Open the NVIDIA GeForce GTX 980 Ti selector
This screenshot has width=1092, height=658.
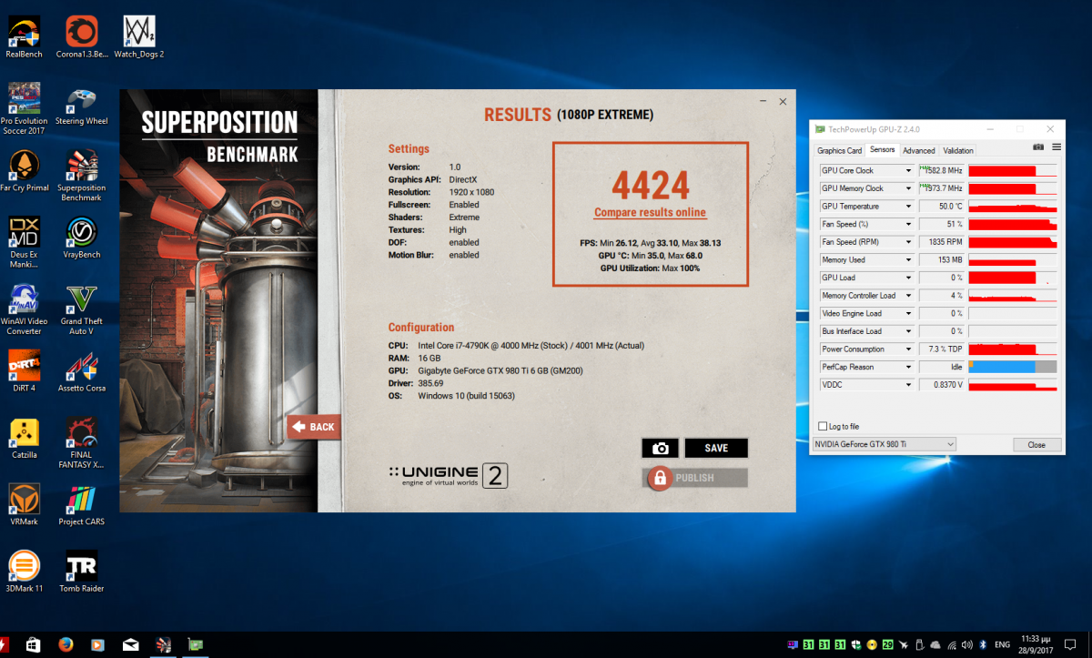coord(884,444)
